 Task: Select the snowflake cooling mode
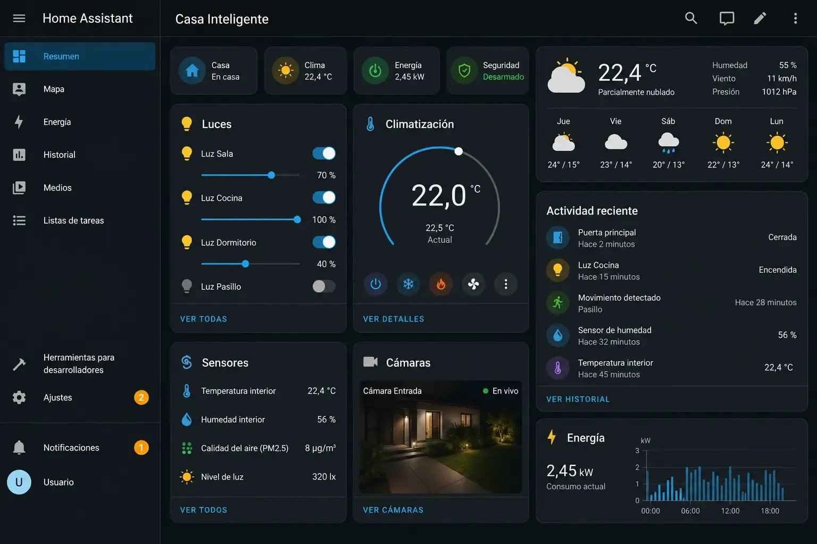(x=408, y=284)
